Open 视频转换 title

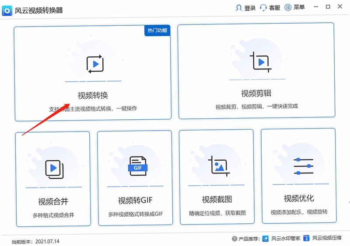(93, 95)
